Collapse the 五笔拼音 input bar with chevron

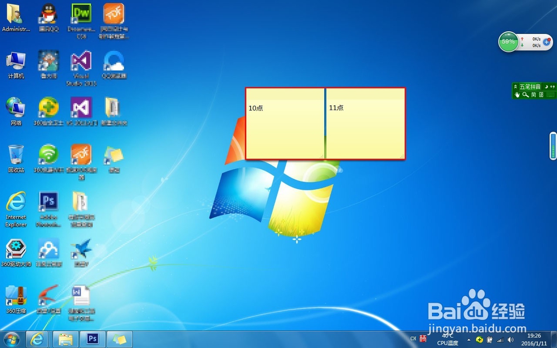516,86
